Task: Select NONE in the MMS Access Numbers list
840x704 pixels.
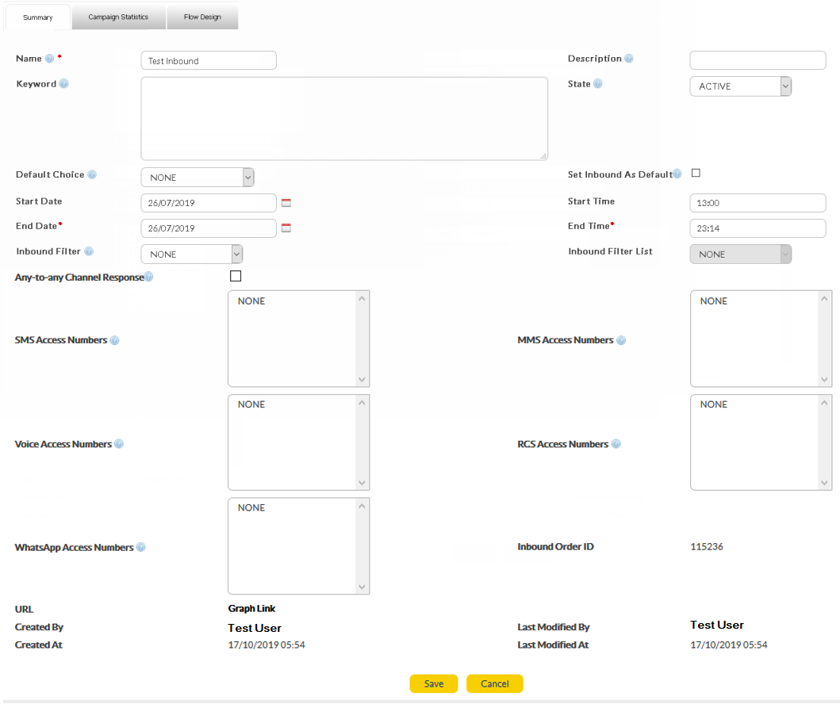Action: (x=714, y=301)
